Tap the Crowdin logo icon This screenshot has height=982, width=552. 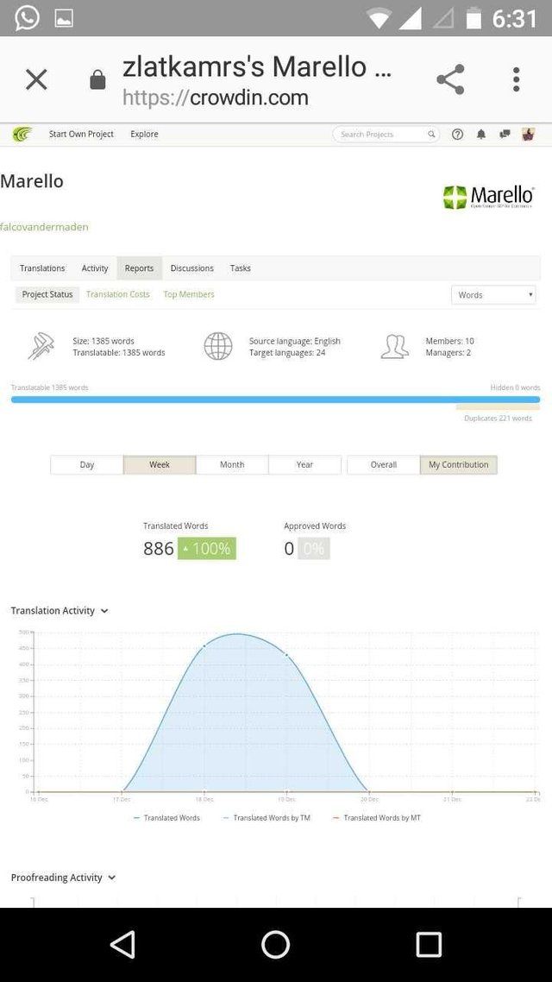click(22, 134)
